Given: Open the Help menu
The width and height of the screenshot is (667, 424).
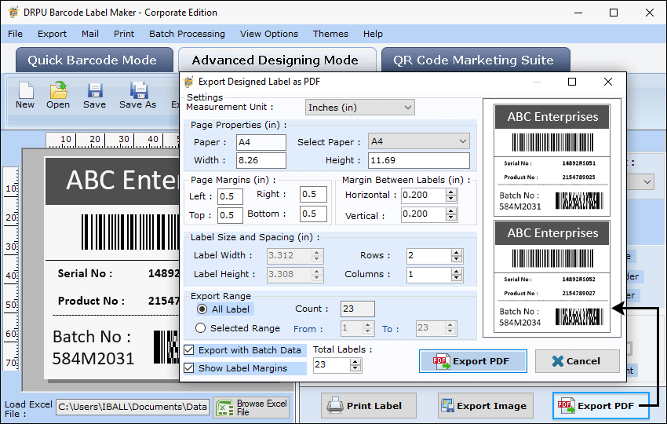Looking at the screenshot, I should click(x=373, y=34).
